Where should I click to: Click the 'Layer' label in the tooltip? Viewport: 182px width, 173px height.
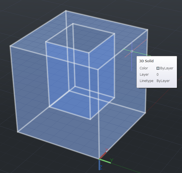144,75
